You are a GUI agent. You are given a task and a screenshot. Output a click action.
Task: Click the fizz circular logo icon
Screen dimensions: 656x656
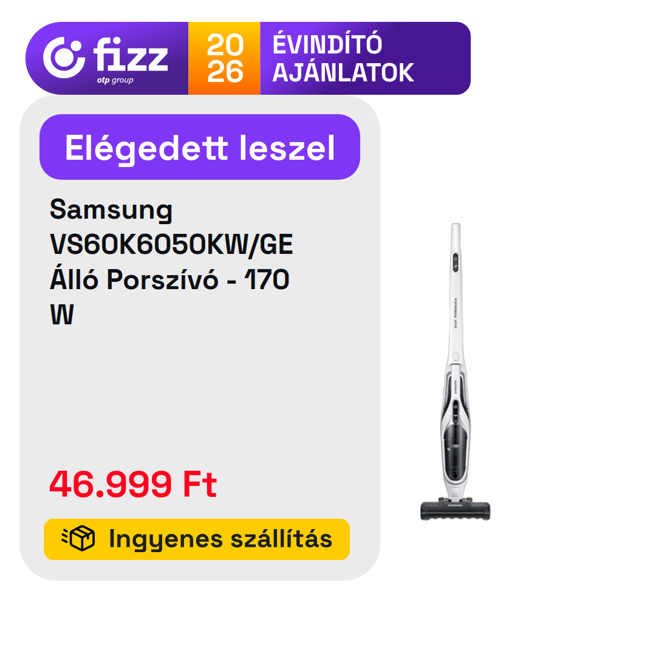click(64, 58)
